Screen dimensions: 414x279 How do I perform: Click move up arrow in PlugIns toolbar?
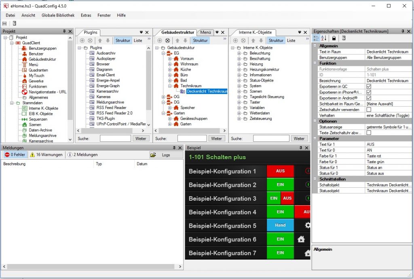(100, 40)
